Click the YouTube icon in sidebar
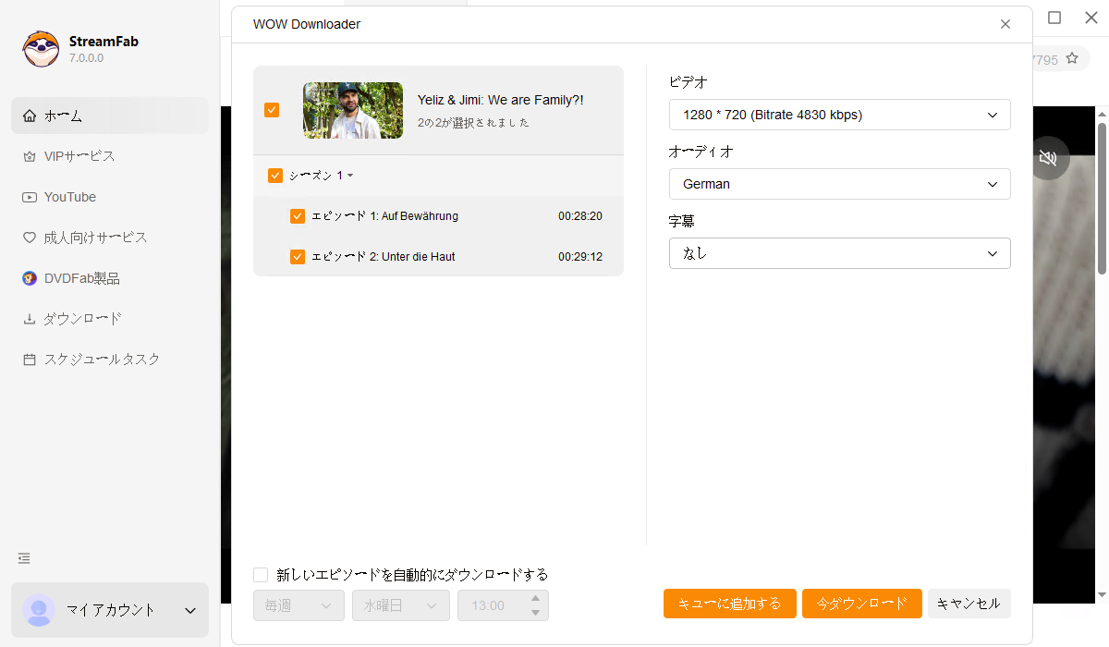Viewport: 1109px width, 647px height. click(30, 197)
